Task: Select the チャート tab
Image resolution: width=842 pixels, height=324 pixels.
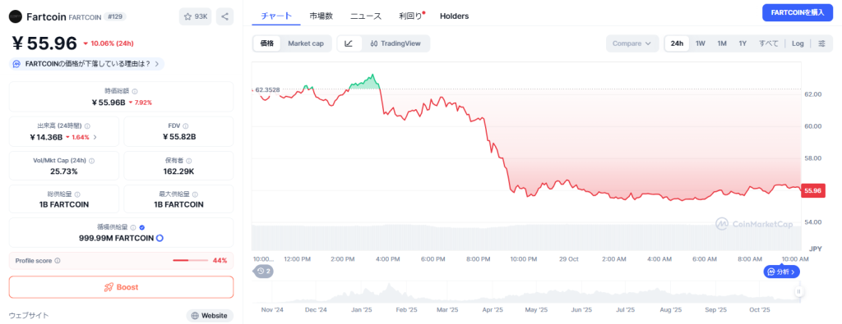Action: coord(276,16)
